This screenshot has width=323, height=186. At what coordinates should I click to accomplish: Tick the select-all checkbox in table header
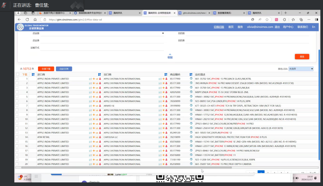click(x=18, y=75)
